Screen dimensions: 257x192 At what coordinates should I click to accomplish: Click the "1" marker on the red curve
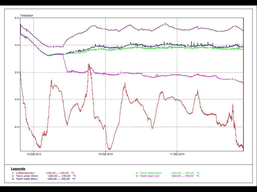point(143,106)
